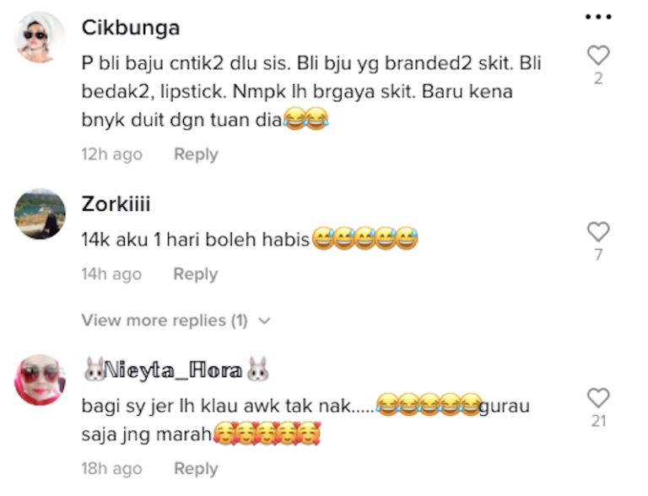Open Zorkiiii's profile picture

(40, 213)
